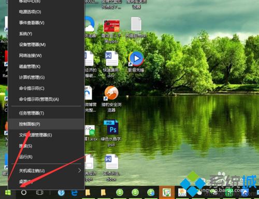This screenshot has height=199, width=259.
Task: Open the Word document icon labeled doc
Action: coord(111,59)
